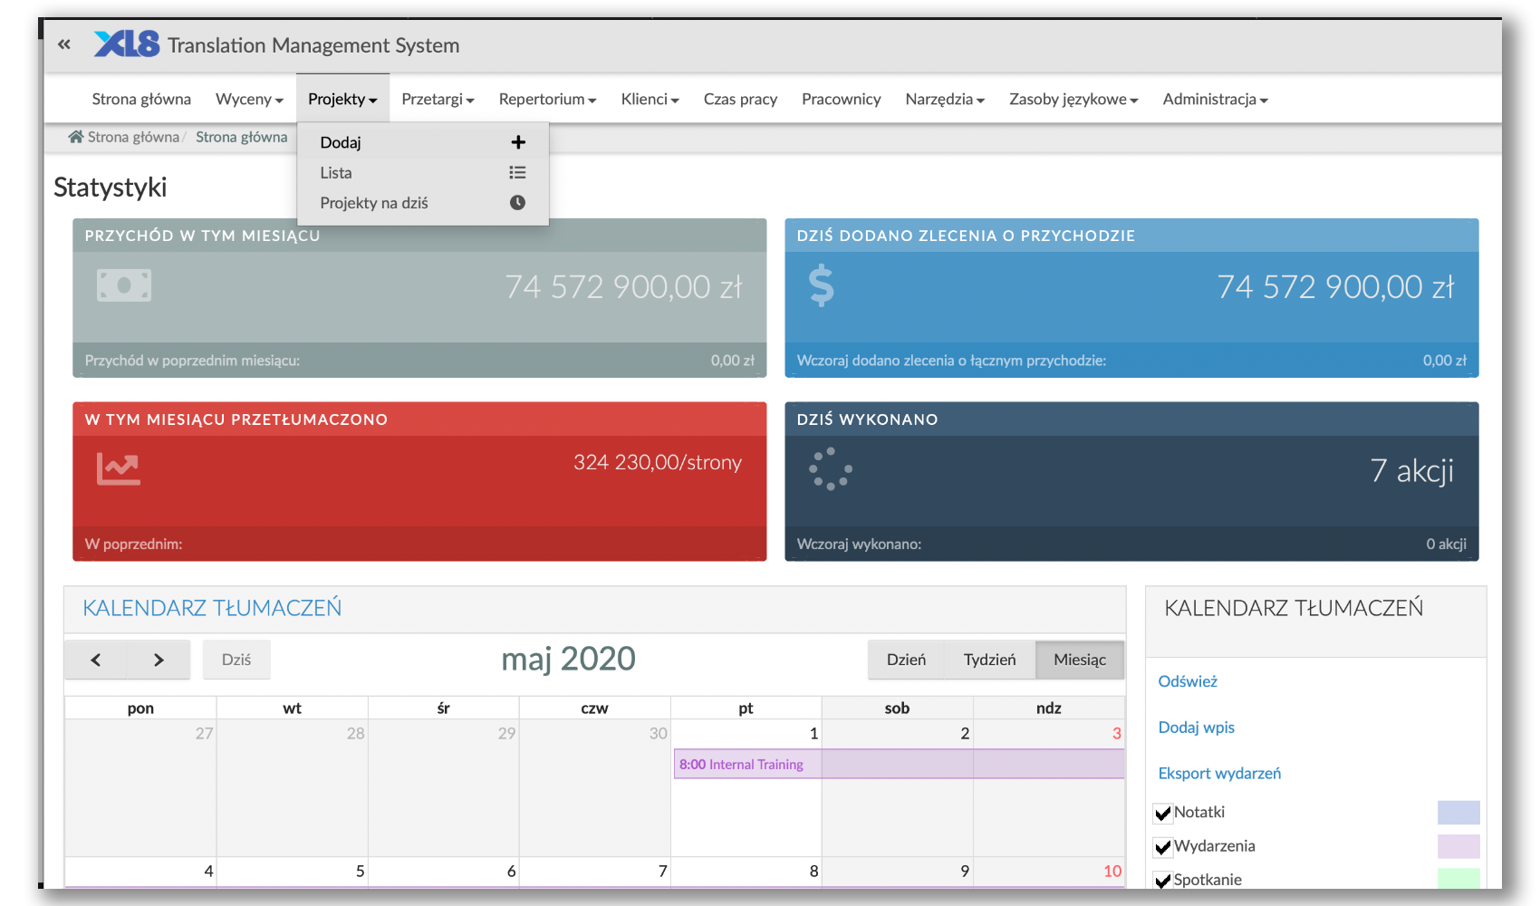This screenshot has width=1540, height=906.
Task: Select Dodaj in Projekty menu
Action: pyautogui.click(x=422, y=142)
